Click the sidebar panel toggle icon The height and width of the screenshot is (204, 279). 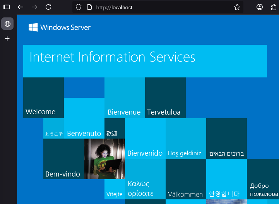[x=7, y=7]
